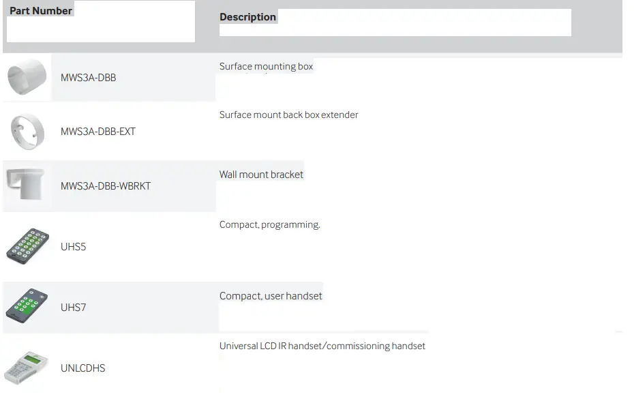Viewport: 634px width, 401px height.
Task: Select the UHS5 part number text
Action: coord(74,247)
